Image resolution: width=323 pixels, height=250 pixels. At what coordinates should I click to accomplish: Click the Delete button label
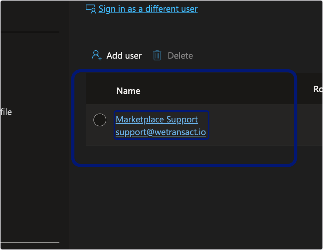(180, 56)
